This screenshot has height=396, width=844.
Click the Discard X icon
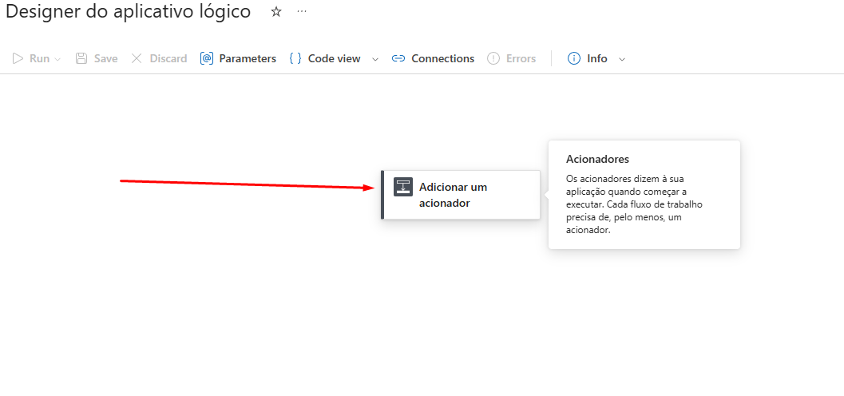coord(137,58)
